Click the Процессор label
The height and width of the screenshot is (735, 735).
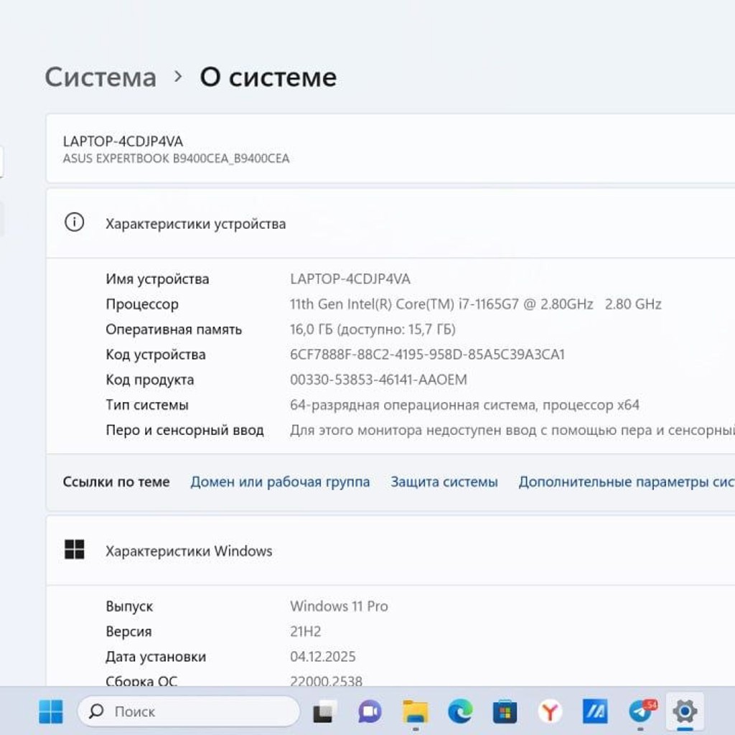[142, 304]
